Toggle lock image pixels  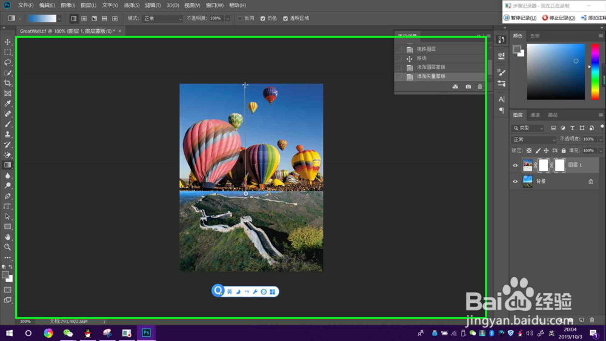pyautogui.click(x=538, y=151)
